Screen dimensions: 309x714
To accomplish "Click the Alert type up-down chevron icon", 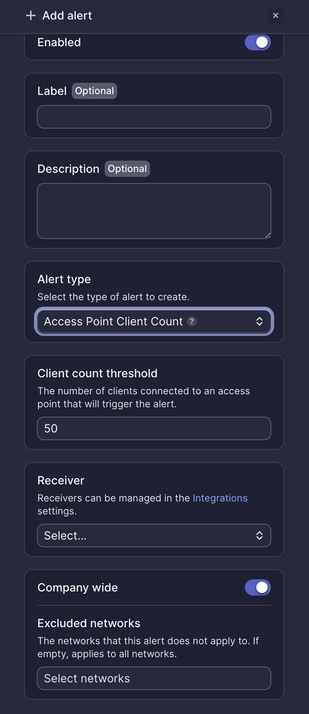I will (x=260, y=321).
